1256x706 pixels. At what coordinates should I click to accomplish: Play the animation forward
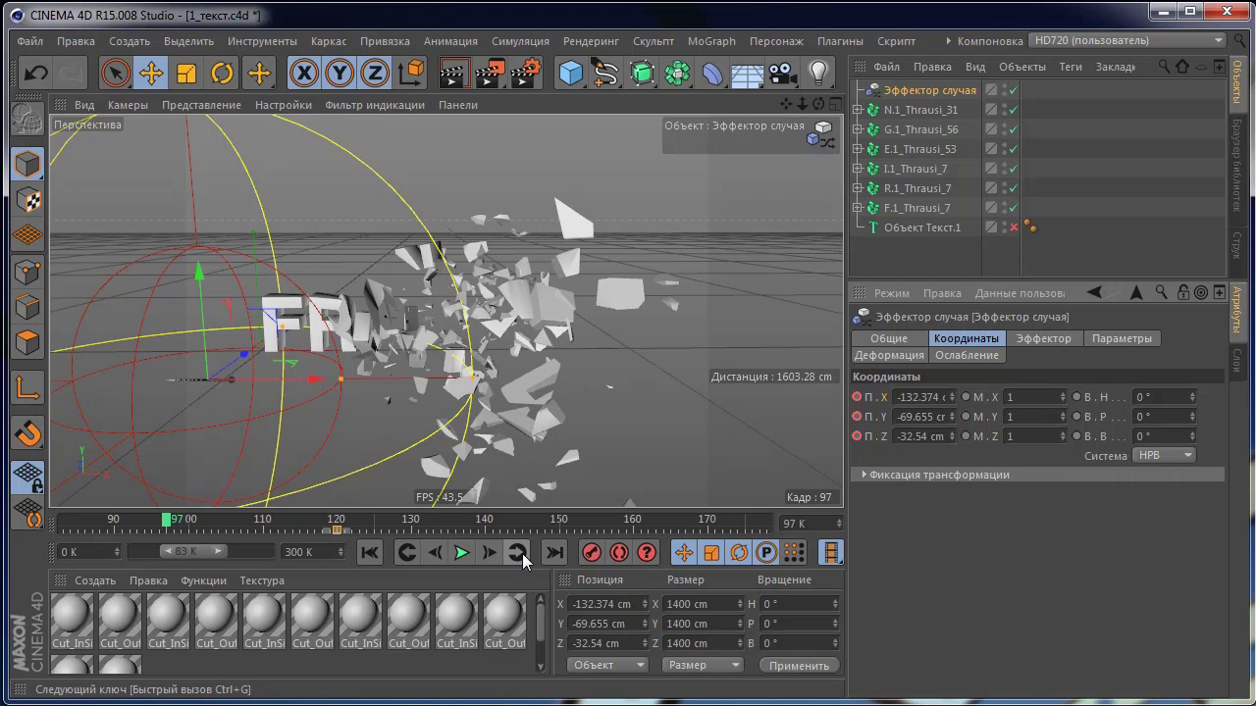[x=461, y=553]
